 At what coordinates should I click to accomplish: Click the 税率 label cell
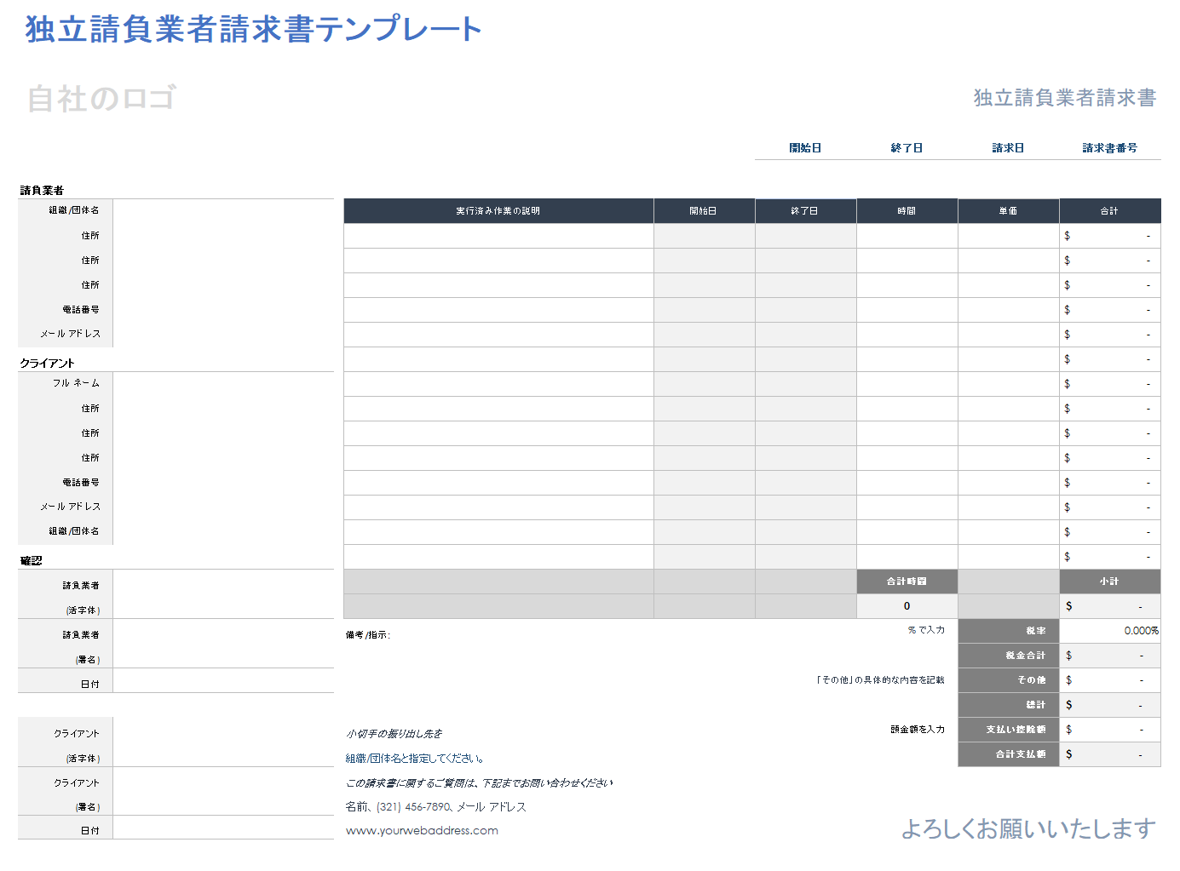[1008, 631]
